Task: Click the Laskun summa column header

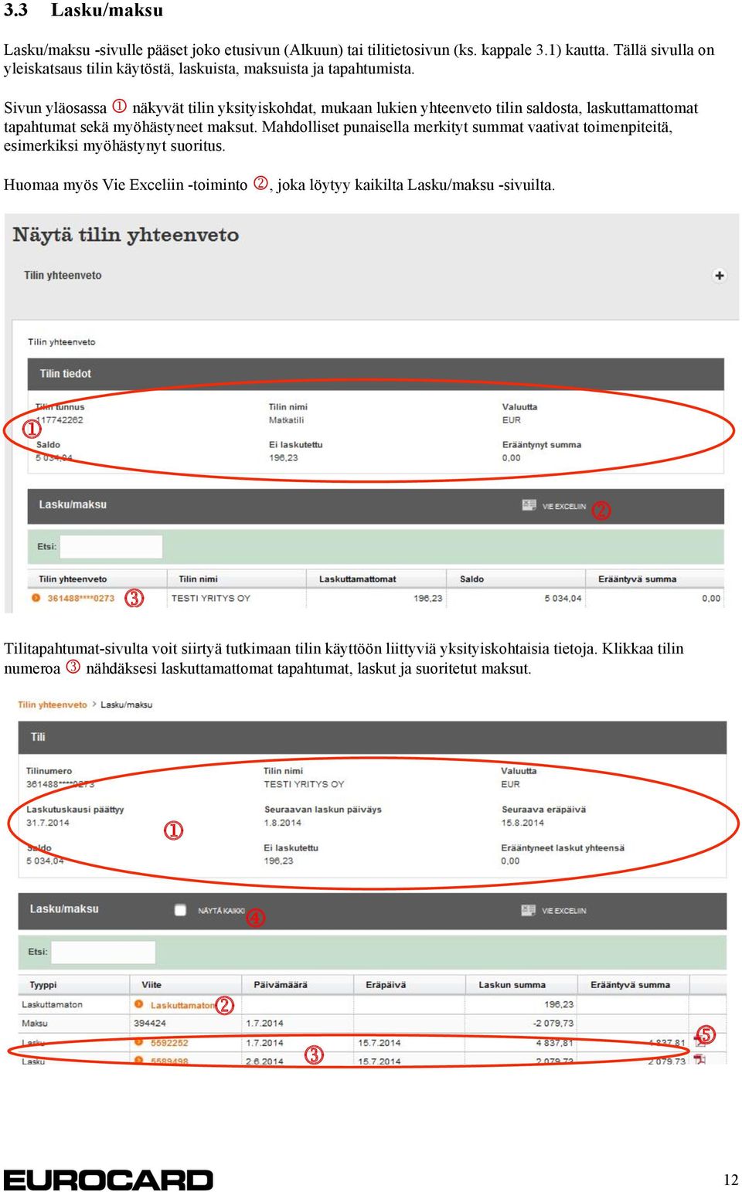Action: [512, 985]
